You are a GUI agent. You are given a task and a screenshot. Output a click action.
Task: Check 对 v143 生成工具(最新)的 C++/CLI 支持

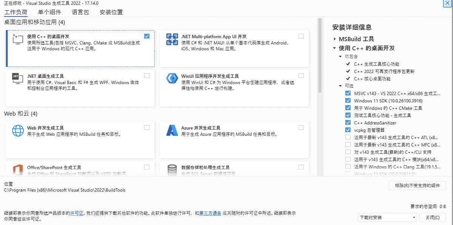click(x=348, y=152)
